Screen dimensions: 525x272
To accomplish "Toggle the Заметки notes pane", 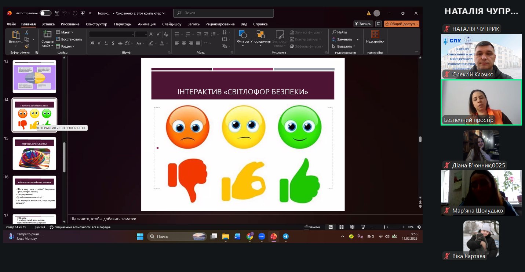I will point(312,227).
